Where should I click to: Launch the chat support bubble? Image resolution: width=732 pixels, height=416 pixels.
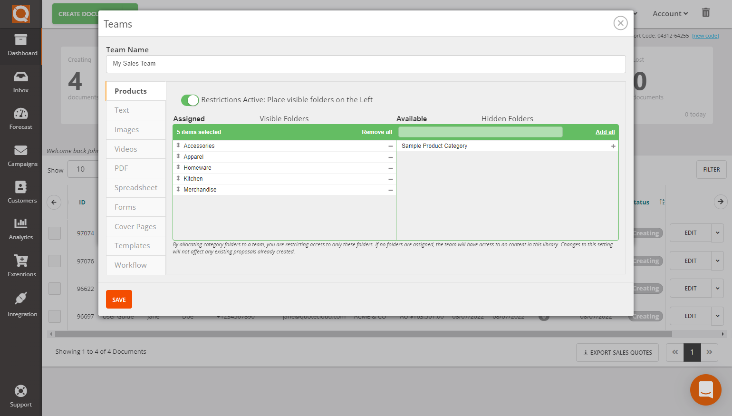[705, 390]
